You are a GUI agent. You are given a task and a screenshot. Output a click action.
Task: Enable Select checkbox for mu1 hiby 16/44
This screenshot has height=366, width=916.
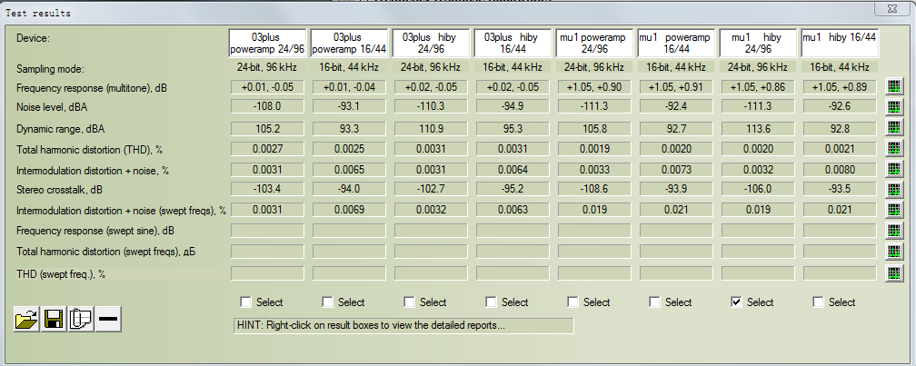(x=818, y=302)
